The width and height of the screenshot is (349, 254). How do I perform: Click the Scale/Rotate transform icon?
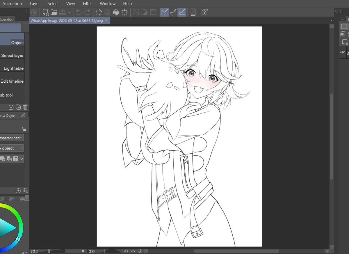pos(124,12)
